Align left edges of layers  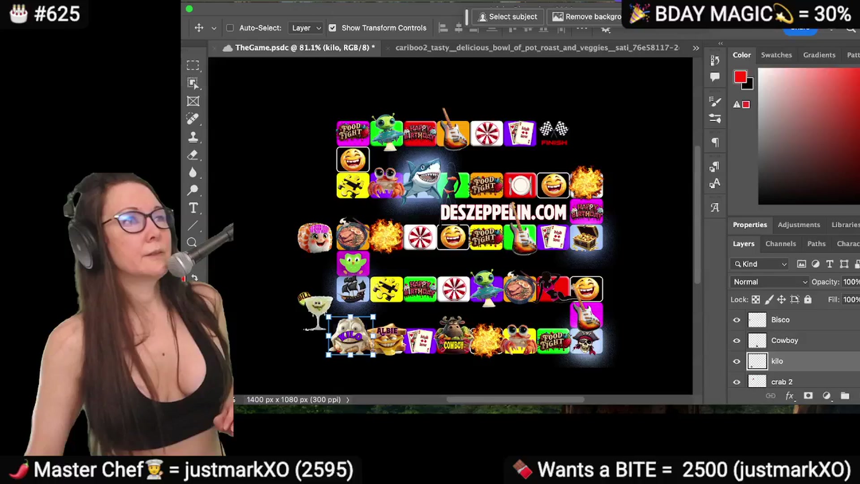click(x=443, y=28)
